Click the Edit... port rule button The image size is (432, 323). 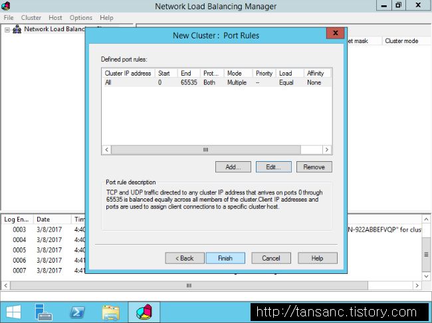pyautogui.click(x=274, y=167)
